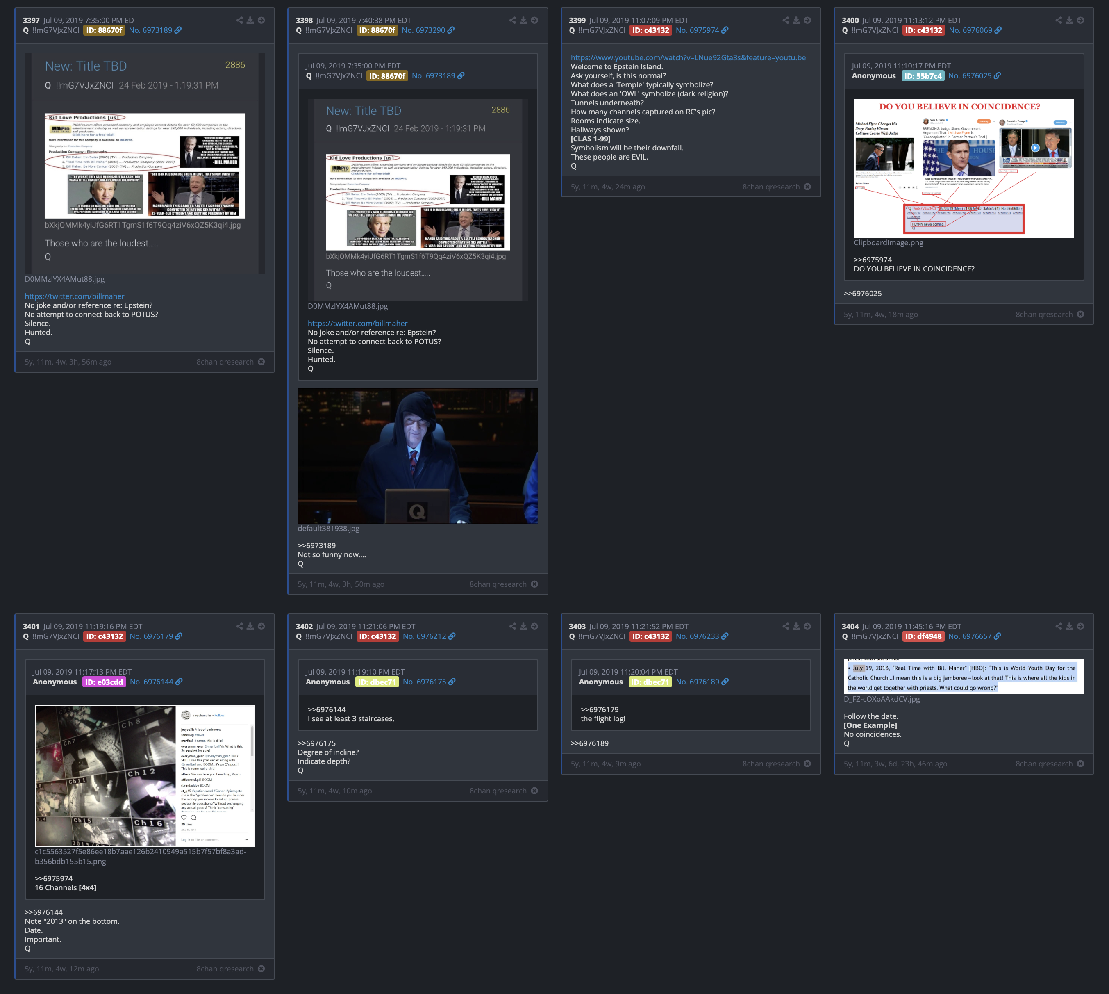Viewport: 1109px width, 994px height.
Task: Click the D_FZ-cOXoAAkdCV.jpg filename
Action: (x=882, y=699)
